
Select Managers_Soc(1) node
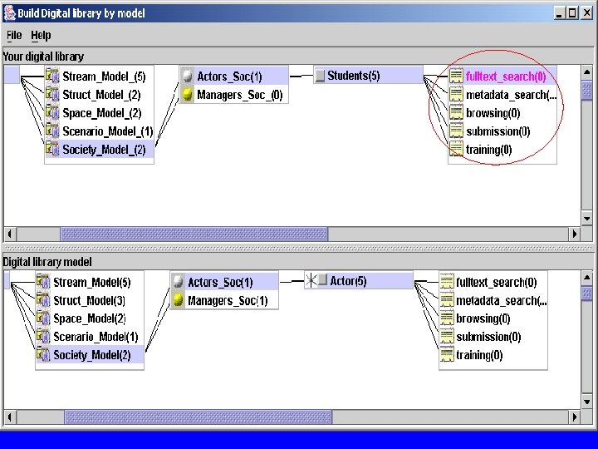(228, 300)
